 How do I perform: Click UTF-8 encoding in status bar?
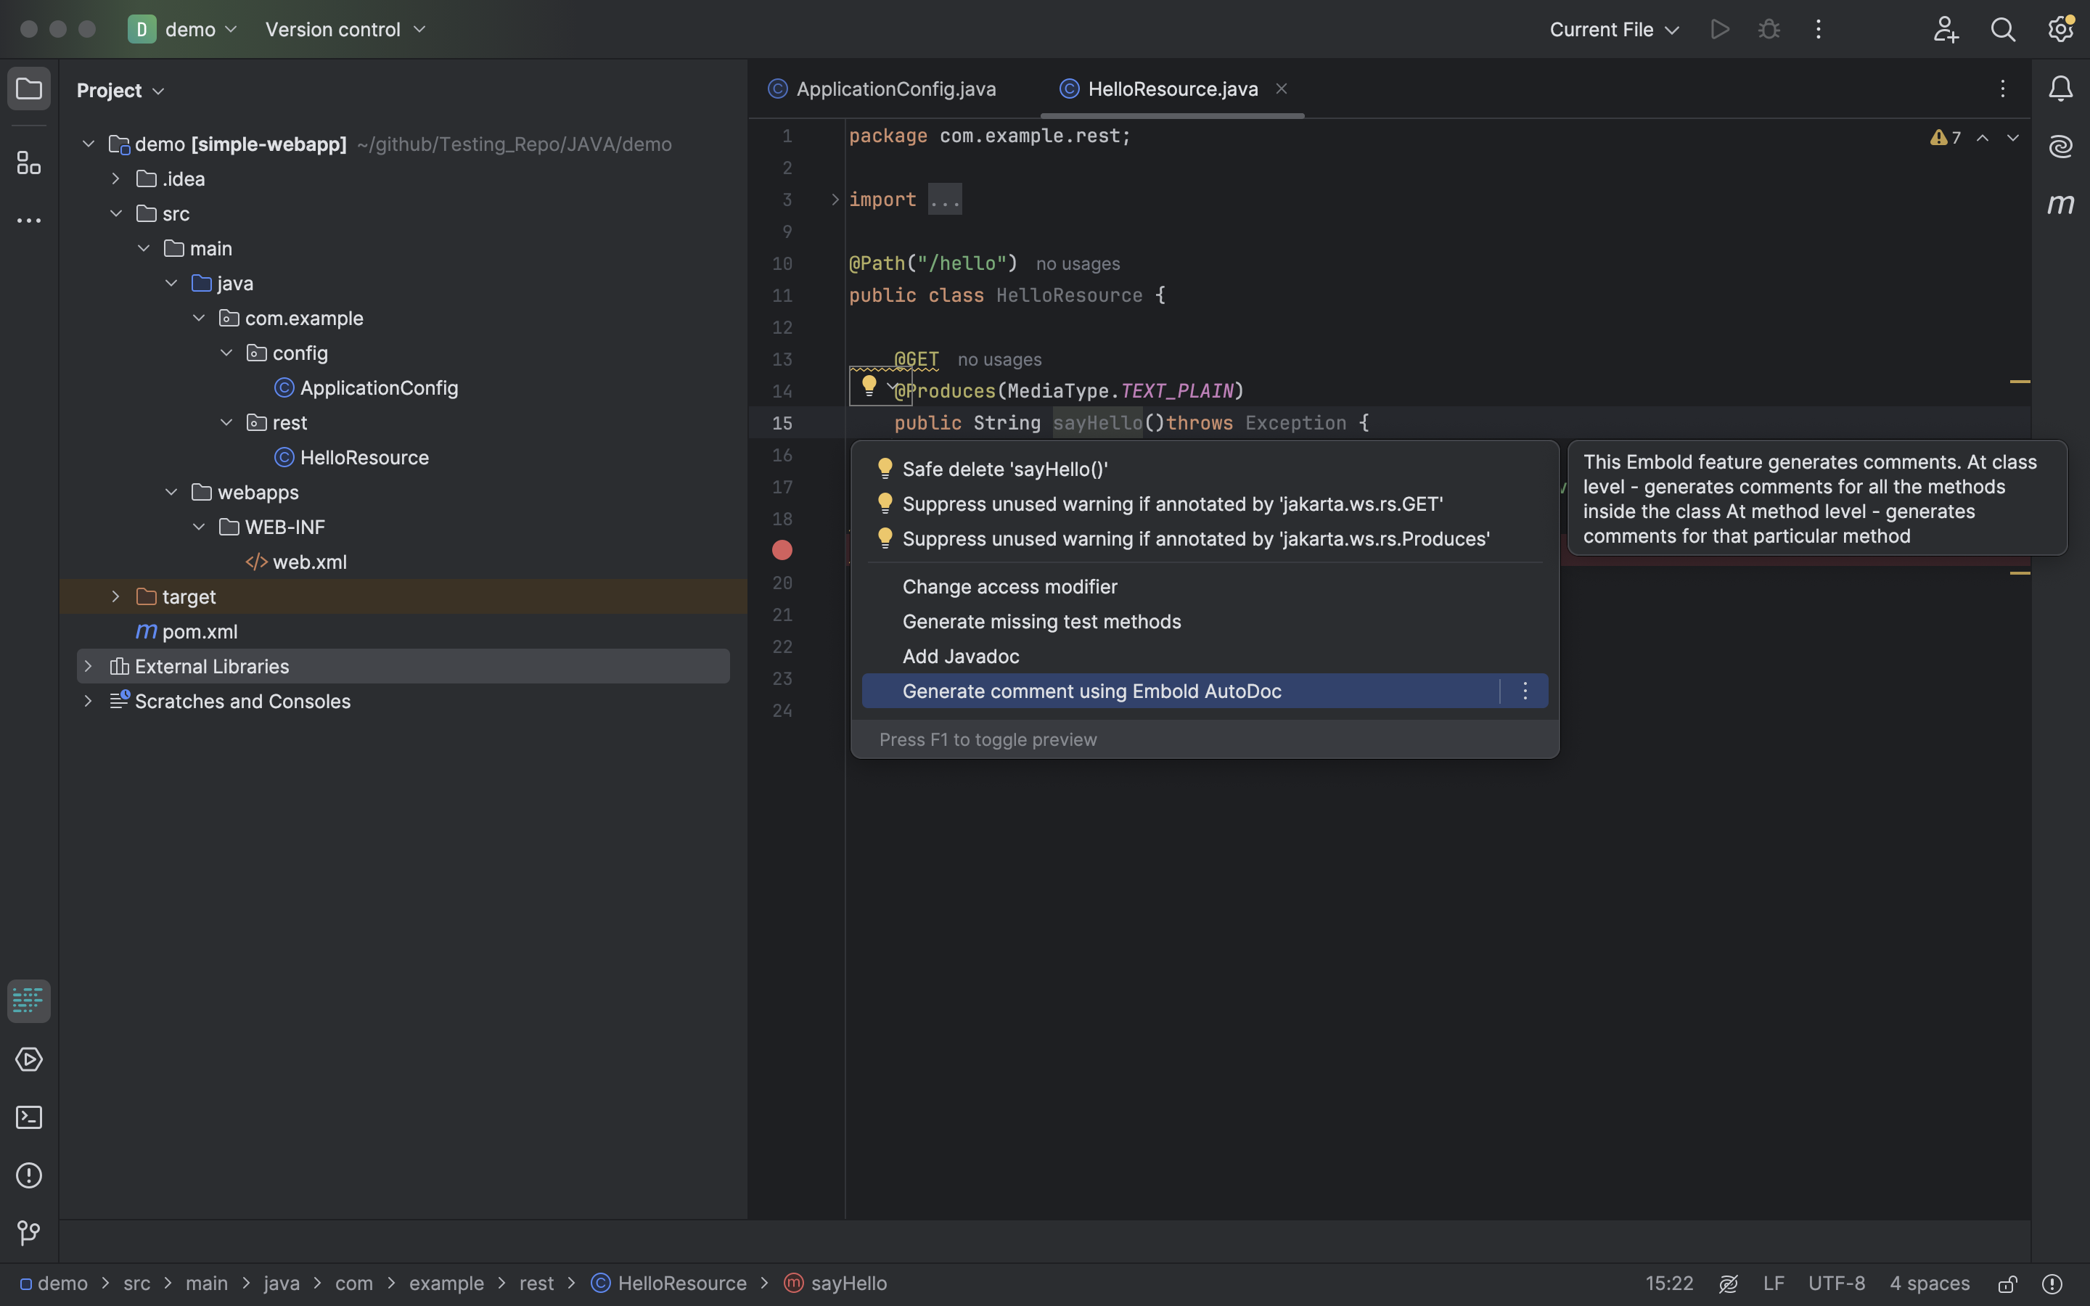click(x=1836, y=1284)
